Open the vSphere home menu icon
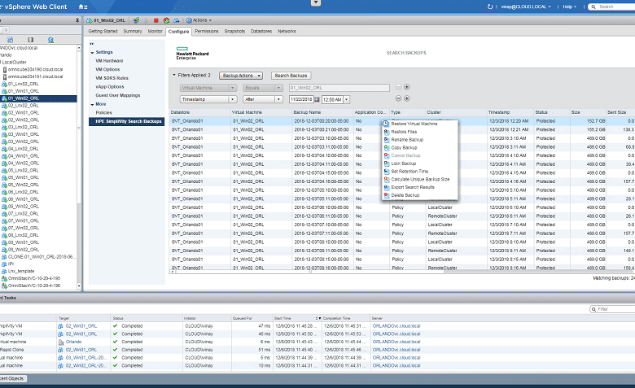 pos(82,7)
